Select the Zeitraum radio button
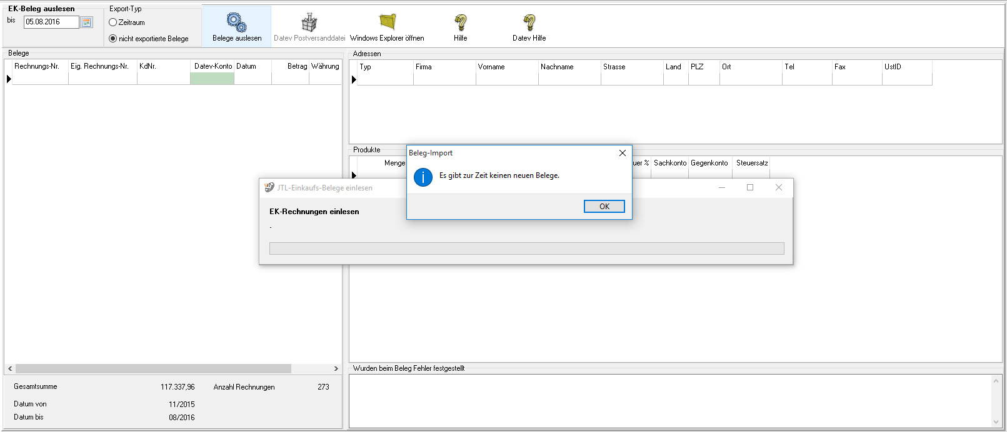This screenshot has height=432, width=1007. pyautogui.click(x=113, y=22)
